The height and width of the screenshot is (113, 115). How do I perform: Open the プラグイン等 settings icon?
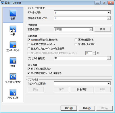coord(13,92)
